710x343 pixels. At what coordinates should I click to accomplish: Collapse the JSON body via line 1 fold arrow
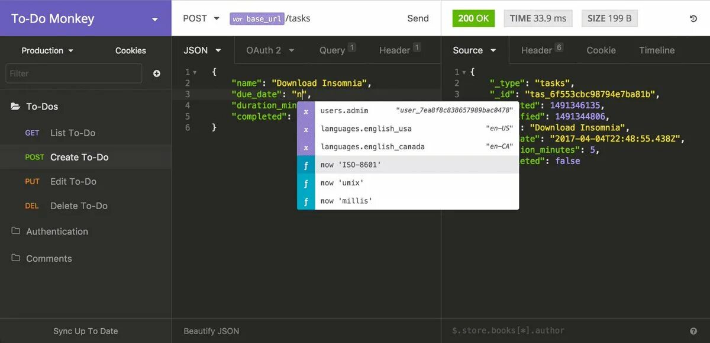pyautogui.click(x=194, y=72)
